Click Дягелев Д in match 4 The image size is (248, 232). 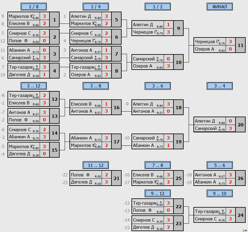(x=19, y=74)
